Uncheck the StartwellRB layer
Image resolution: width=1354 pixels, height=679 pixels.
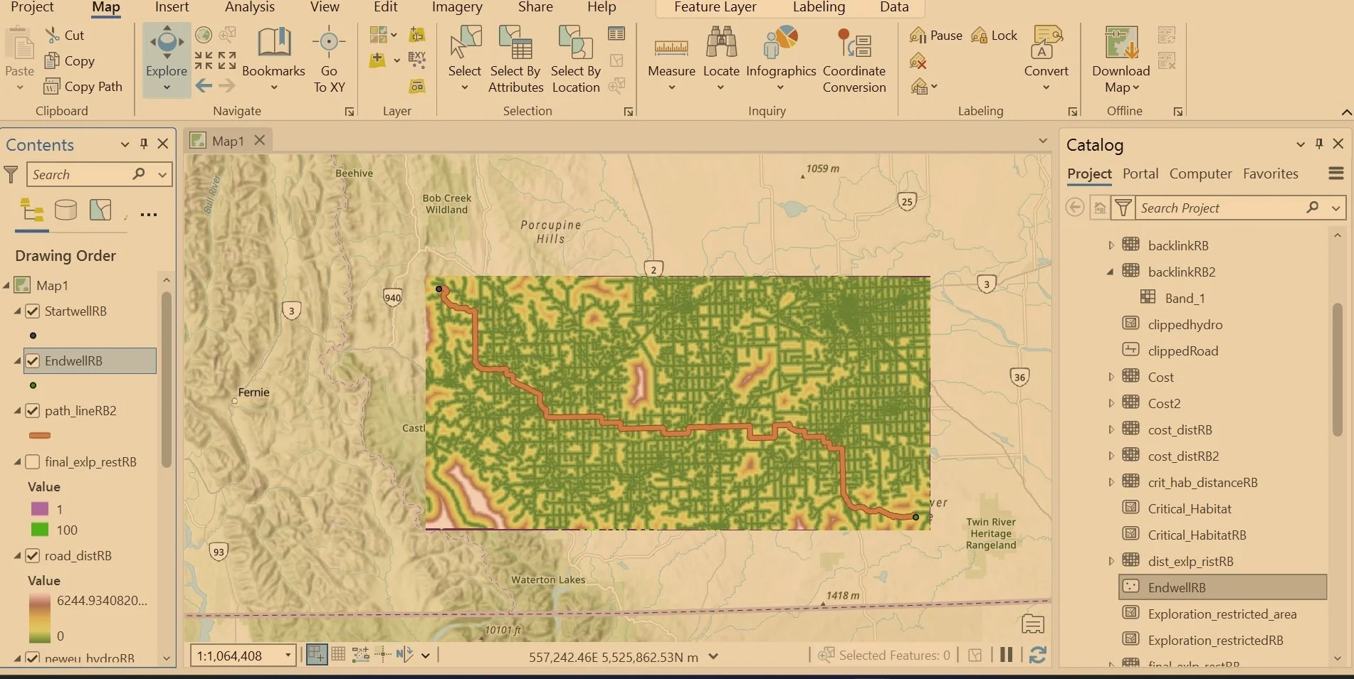32,311
